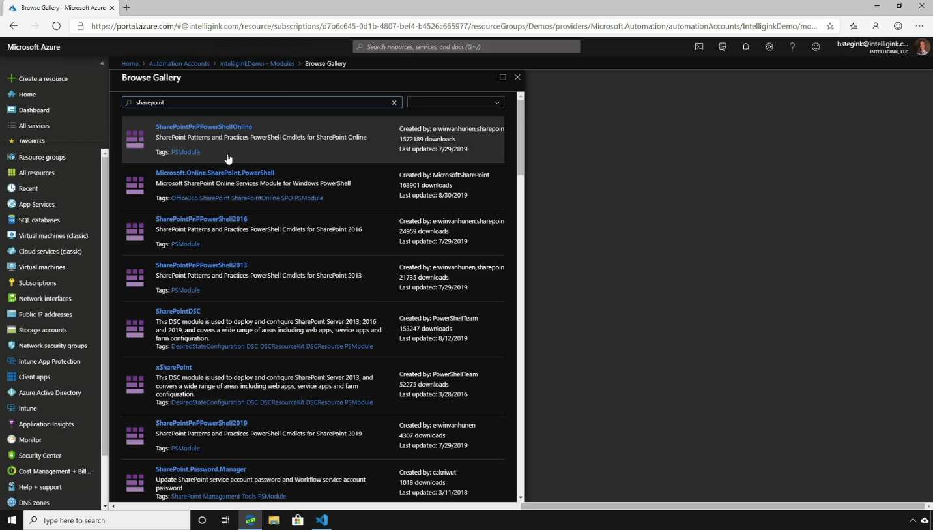Click Automation Accounts breadcrumb
The image size is (933, 530).
[x=179, y=64]
